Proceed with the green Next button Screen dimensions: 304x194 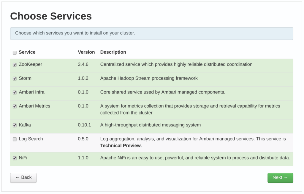(x=280, y=177)
